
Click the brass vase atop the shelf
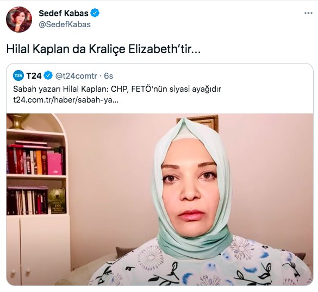[x=17, y=121]
